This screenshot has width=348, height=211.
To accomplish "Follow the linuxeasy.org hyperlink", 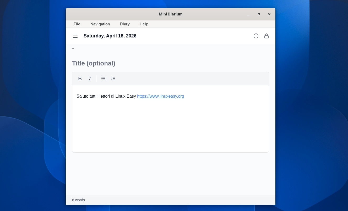I will [160, 96].
